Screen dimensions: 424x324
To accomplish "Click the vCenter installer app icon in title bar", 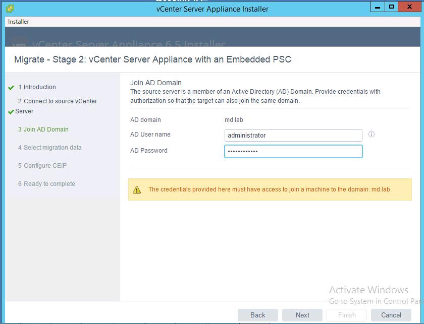I will (10, 9).
